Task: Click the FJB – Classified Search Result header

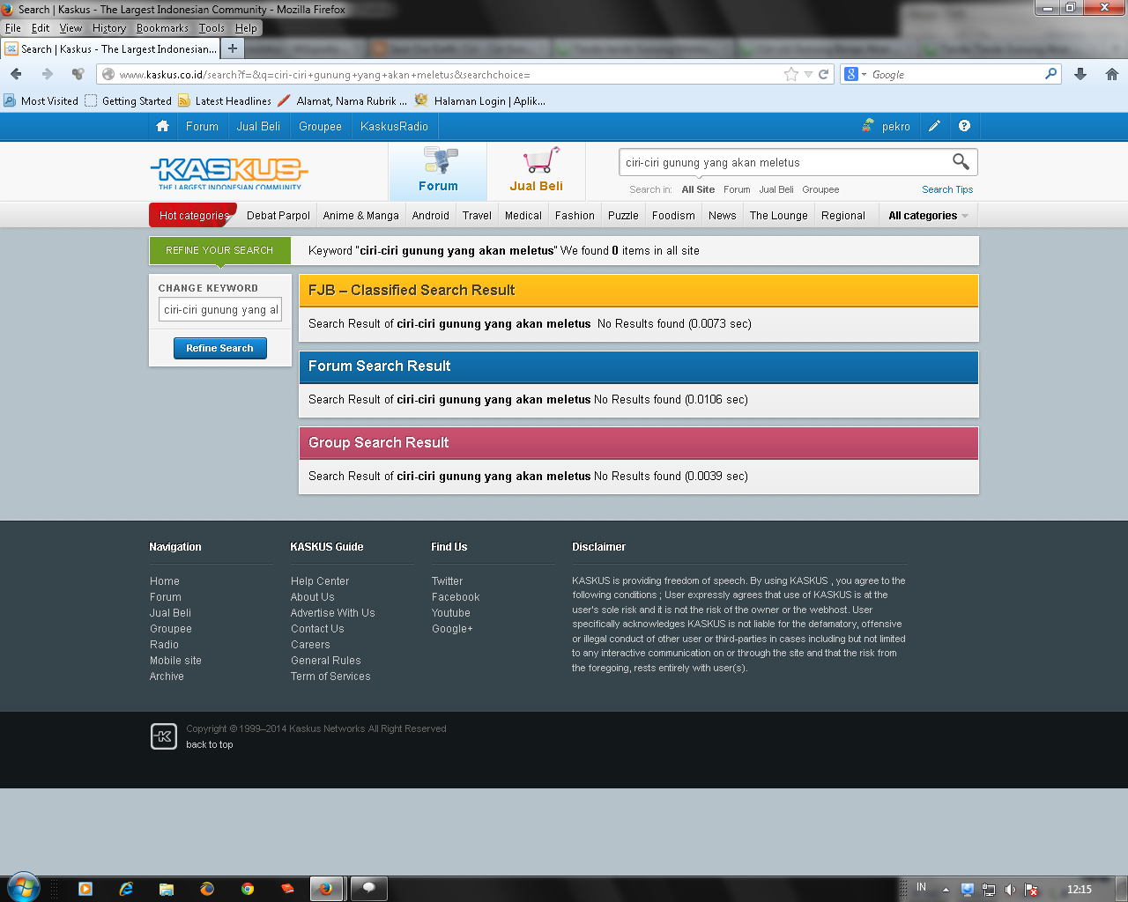Action: point(639,290)
